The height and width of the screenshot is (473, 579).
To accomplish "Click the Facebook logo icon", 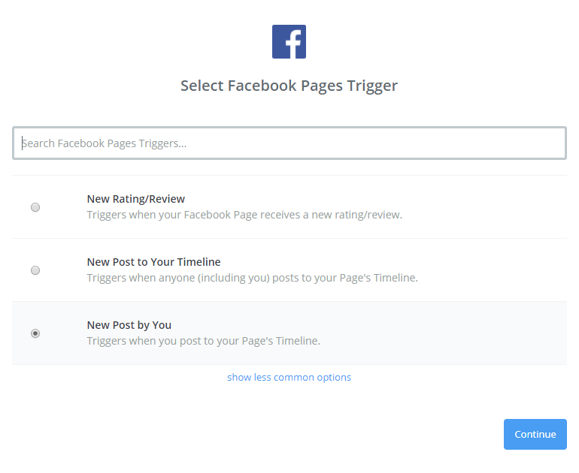I will [289, 41].
